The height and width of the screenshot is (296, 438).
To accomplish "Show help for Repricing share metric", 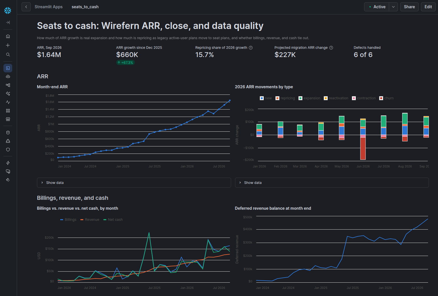I will [251, 48].
